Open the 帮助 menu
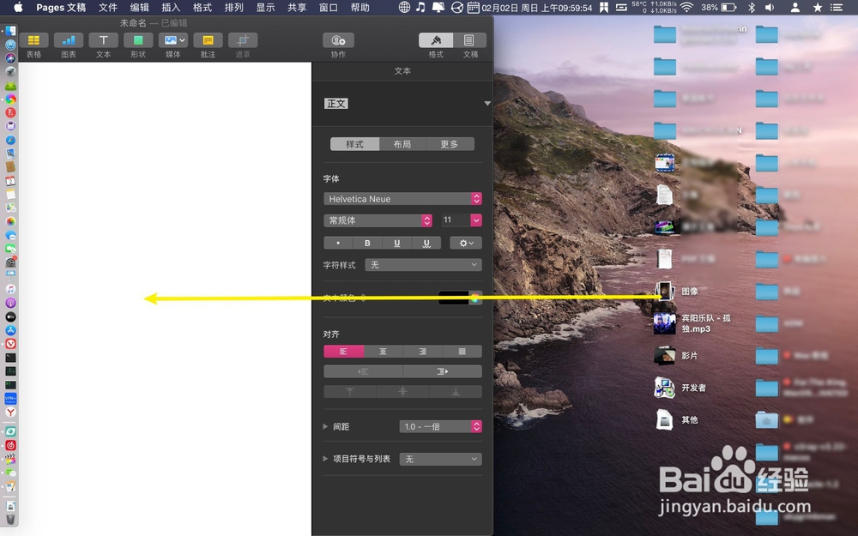858x536 pixels. point(360,8)
